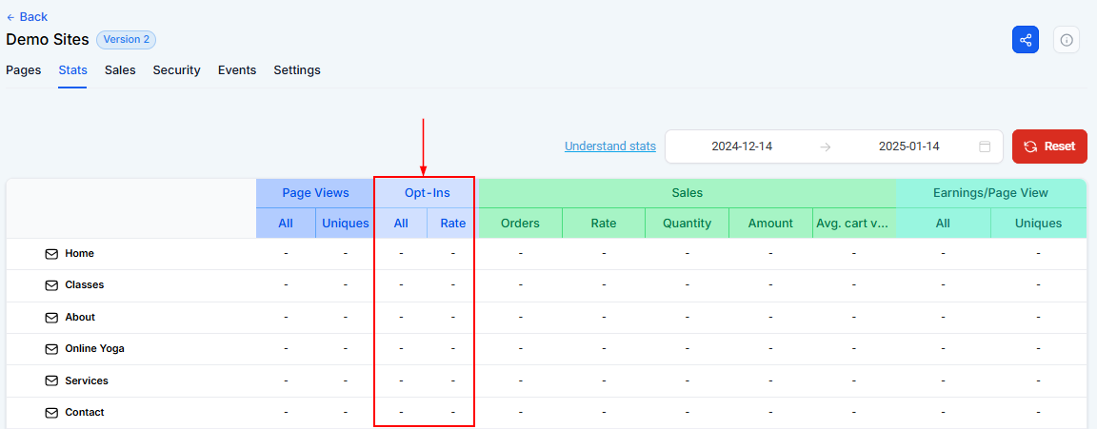Click the red Reset button
Viewport: 1097px width, 429px height.
[1049, 146]
